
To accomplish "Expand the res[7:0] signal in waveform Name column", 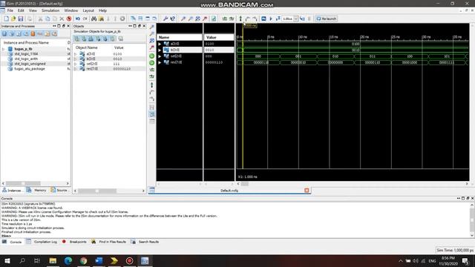I will 160,62.
